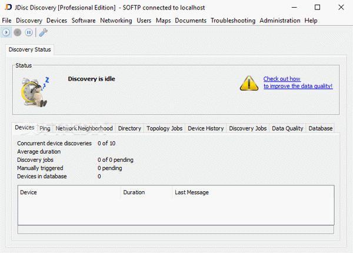
Task: Switch to the Data Quality tab
Action: [288, 128]
